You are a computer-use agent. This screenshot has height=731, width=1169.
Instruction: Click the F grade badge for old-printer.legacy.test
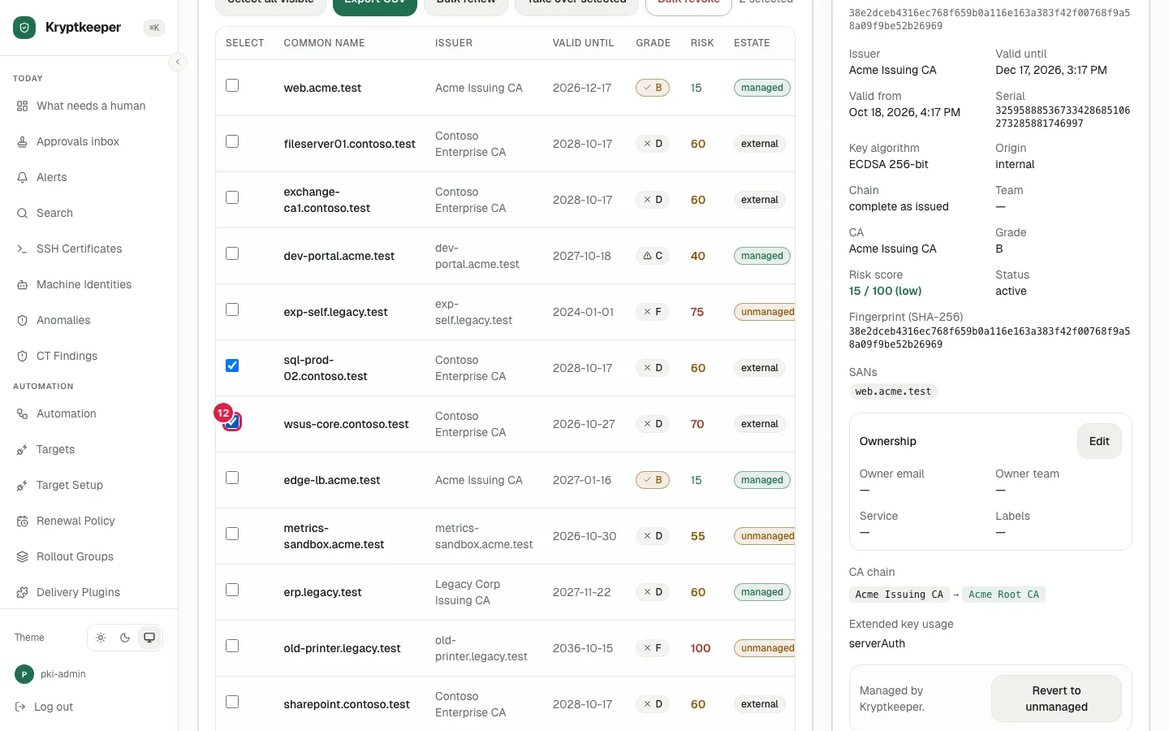653,648
